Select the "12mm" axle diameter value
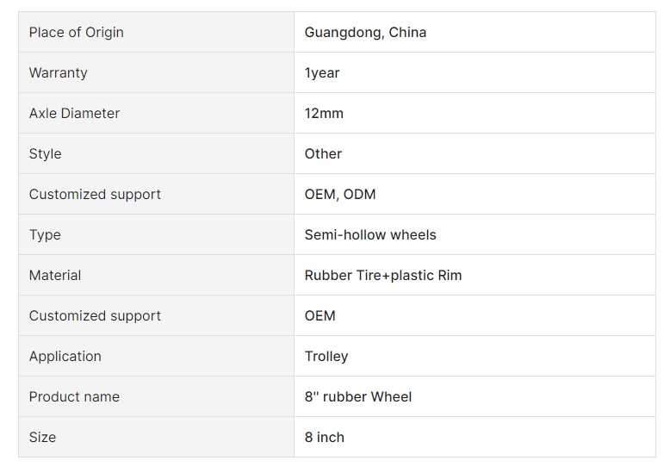 tap(324, 114)
